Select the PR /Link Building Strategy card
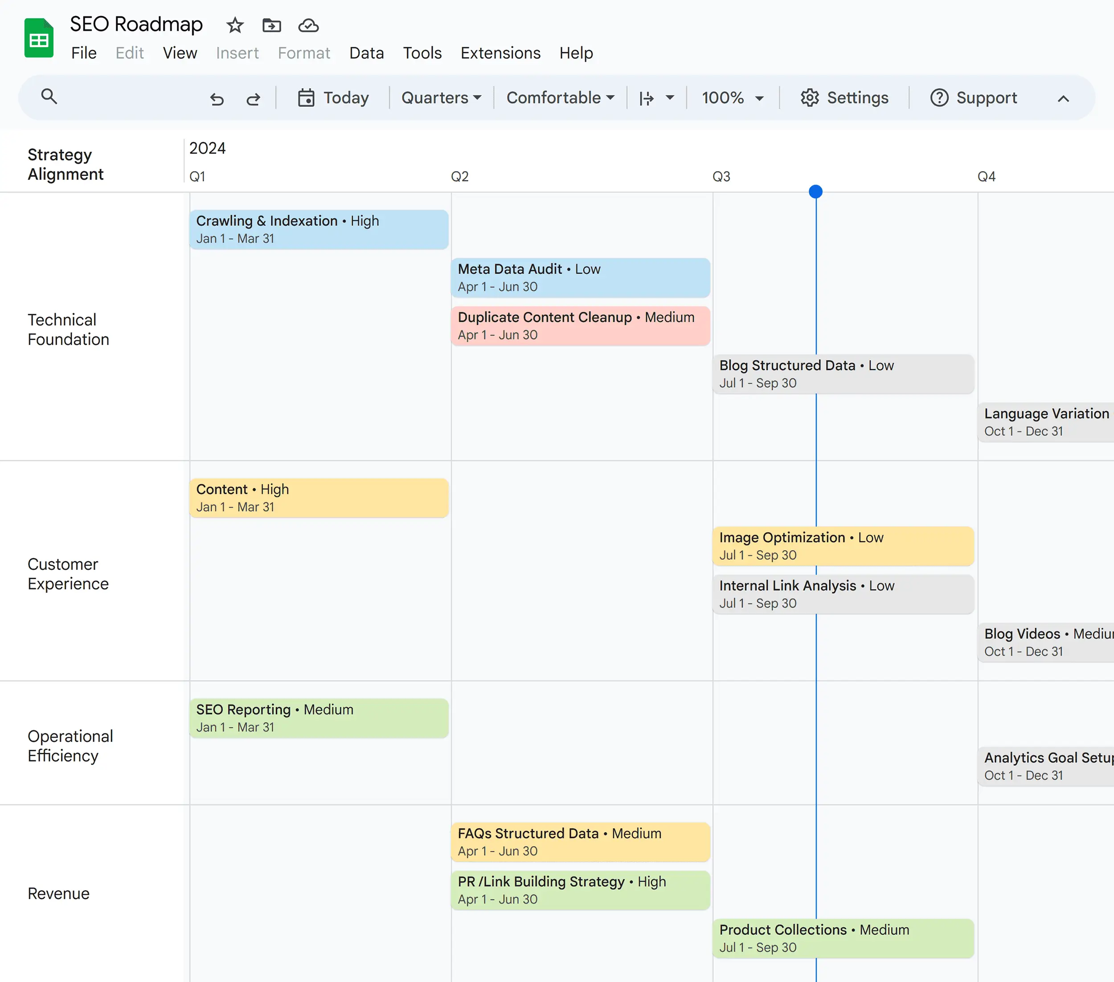This screenshot has height=982, width=1114. click(x=580, y=891)
